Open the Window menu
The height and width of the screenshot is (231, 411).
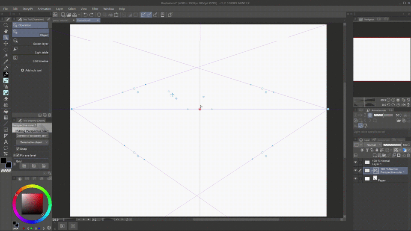[108, 9]
